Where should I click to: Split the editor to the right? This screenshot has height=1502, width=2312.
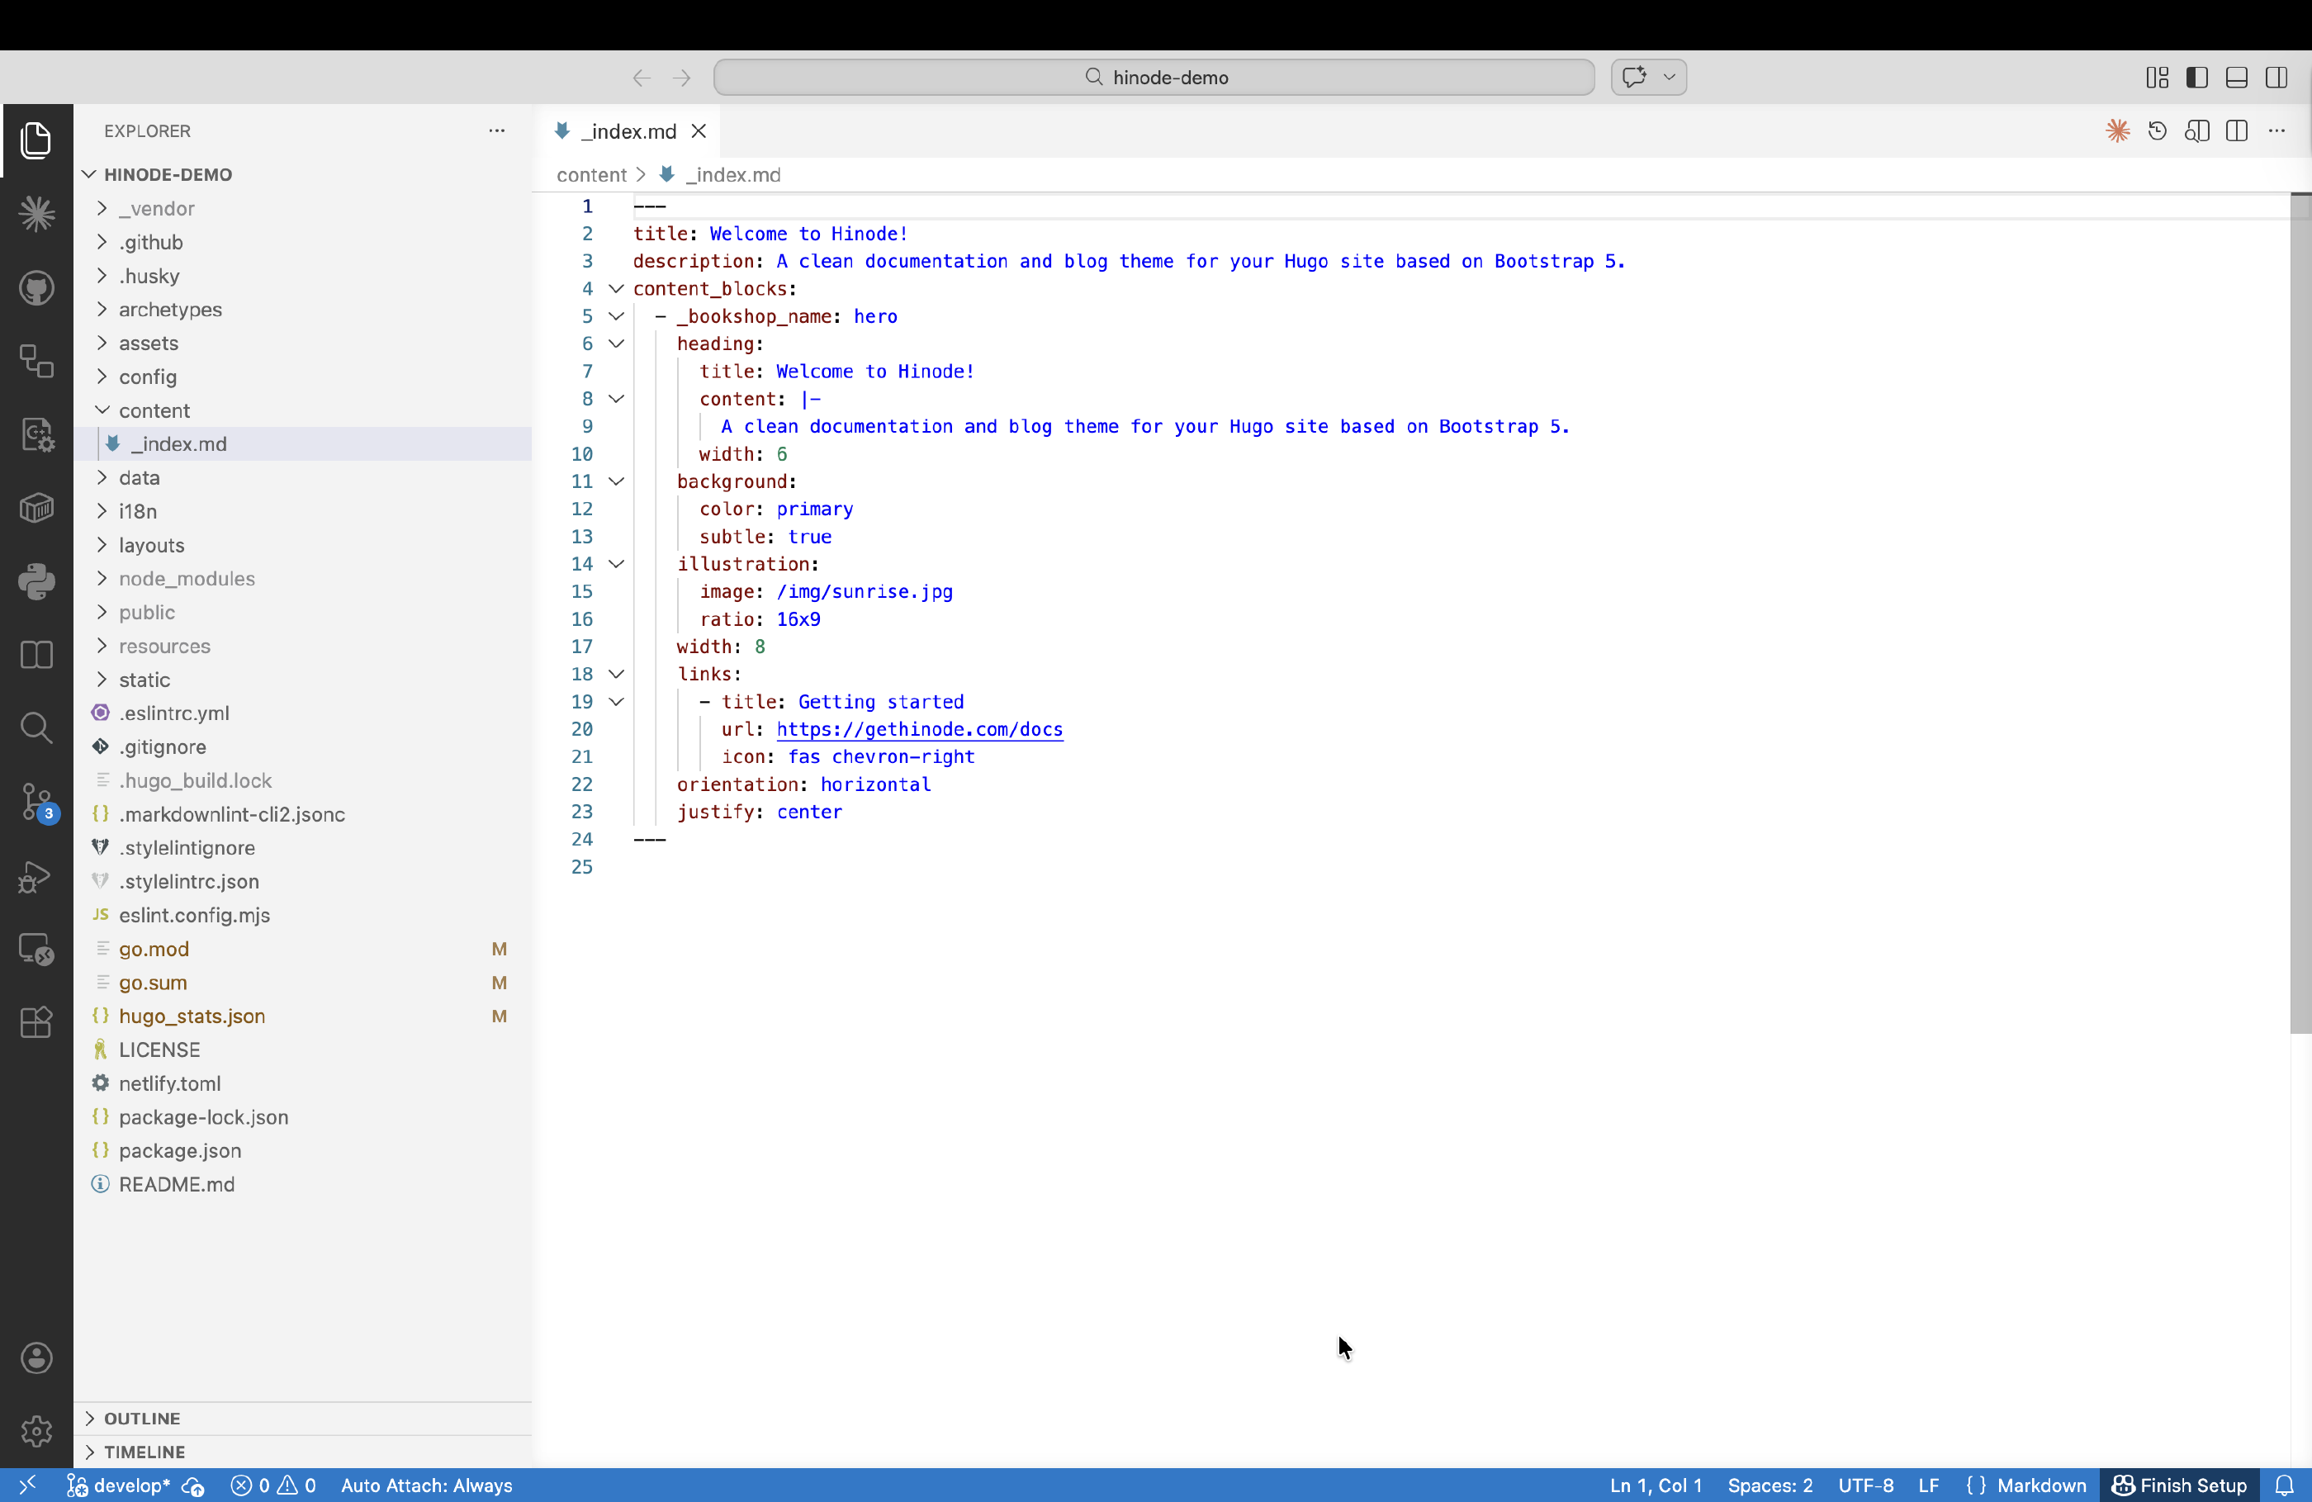(x=2236, y=131)
